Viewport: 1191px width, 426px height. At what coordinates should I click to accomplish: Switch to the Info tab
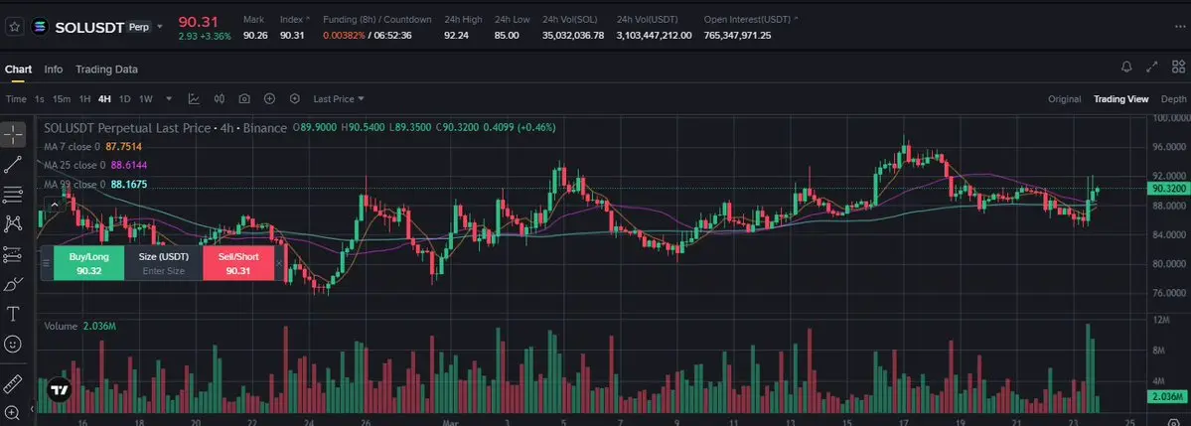[x=54, y=70]
